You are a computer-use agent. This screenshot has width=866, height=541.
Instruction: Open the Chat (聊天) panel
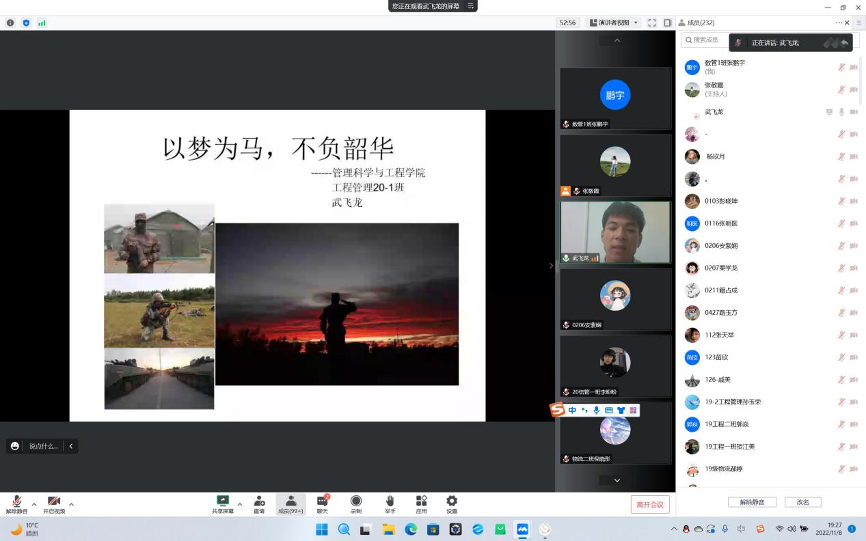click(322, 503)
